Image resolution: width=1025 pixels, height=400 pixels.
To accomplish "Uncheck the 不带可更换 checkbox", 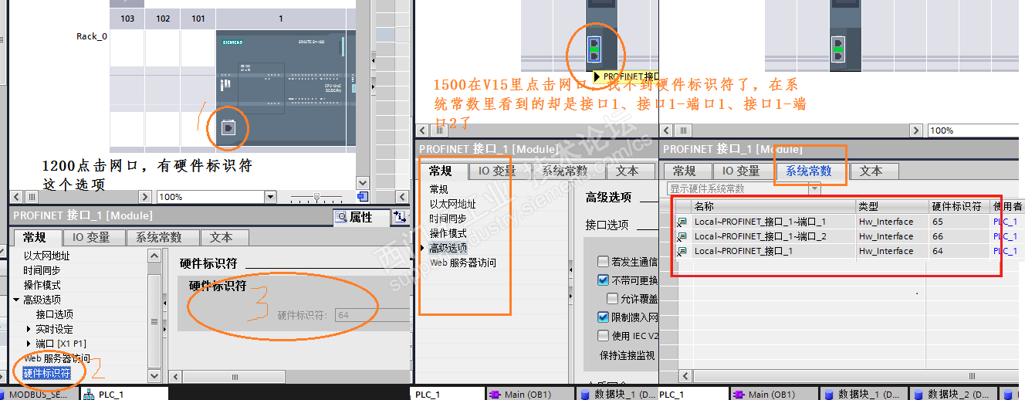I will tap(603, 280).
